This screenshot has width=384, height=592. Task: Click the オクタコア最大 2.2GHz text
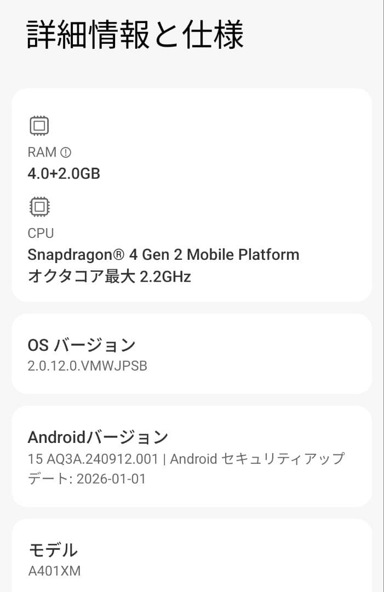[110, 277]
